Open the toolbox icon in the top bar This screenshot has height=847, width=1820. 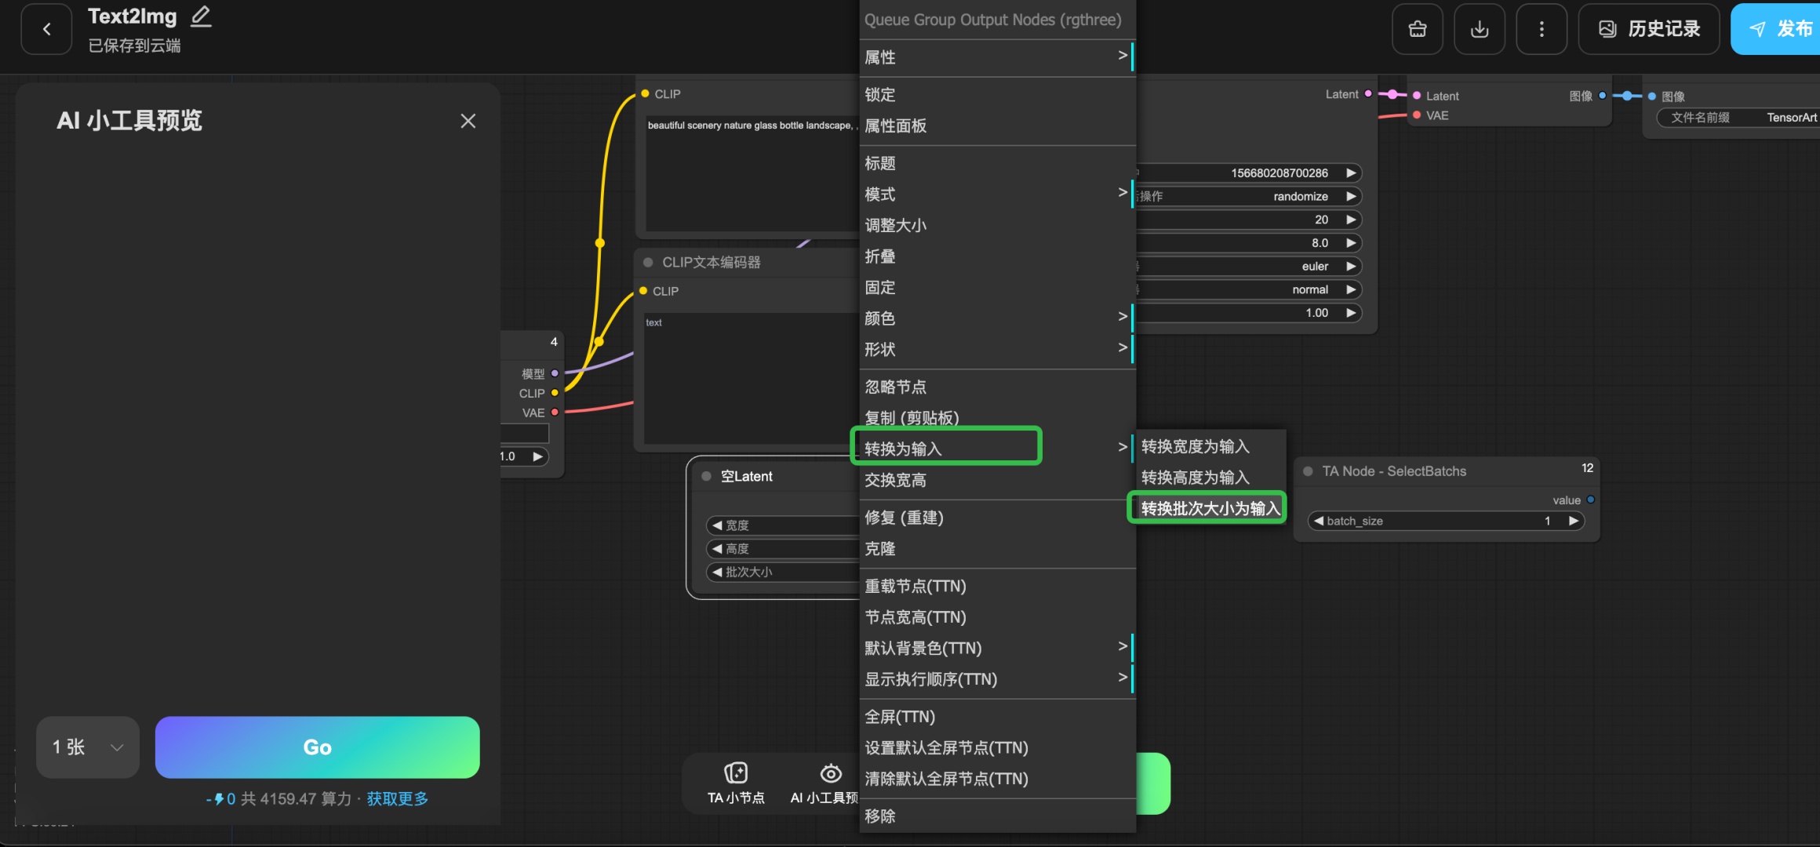[1417, 29]
